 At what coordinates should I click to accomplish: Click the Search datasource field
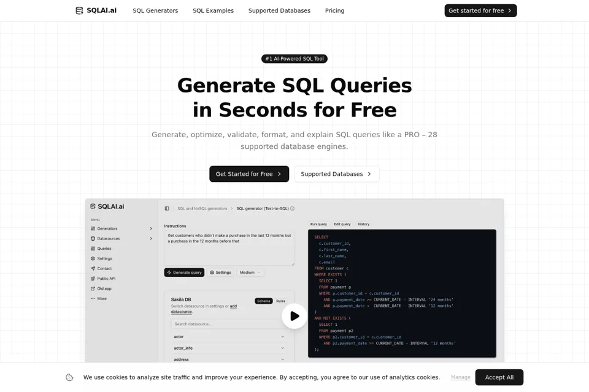(229, 324)
